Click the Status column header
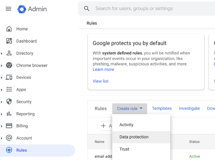The width and height of the screenshot is (215, 160). [194, 142]
